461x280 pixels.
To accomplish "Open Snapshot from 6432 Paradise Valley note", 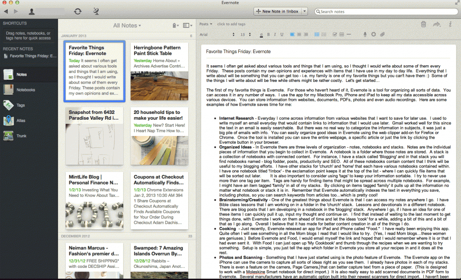I will point(95,136).
